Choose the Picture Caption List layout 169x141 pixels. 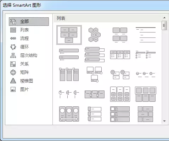pyautogui.click(x=120, y=35)
